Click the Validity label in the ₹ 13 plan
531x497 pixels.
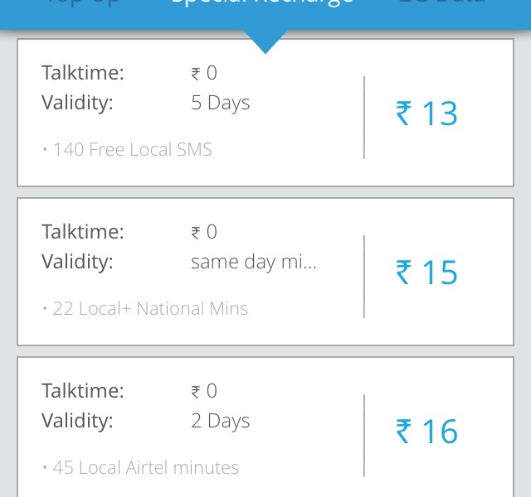click(x=77, y=103)
